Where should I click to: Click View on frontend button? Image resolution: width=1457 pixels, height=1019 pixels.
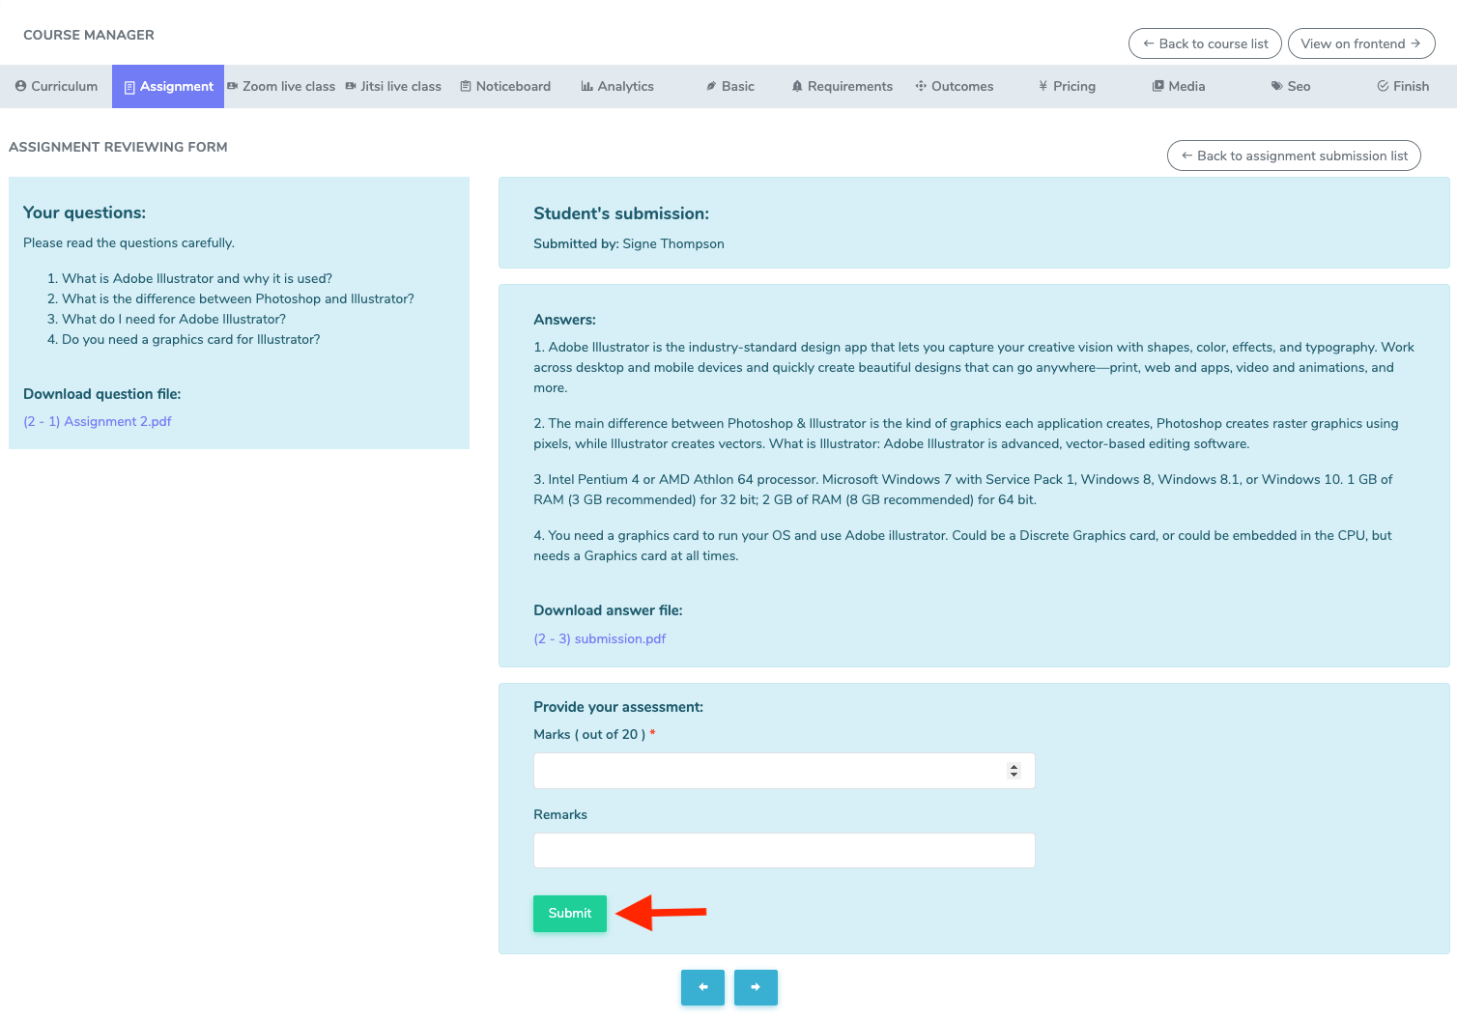pos(1360,43)
